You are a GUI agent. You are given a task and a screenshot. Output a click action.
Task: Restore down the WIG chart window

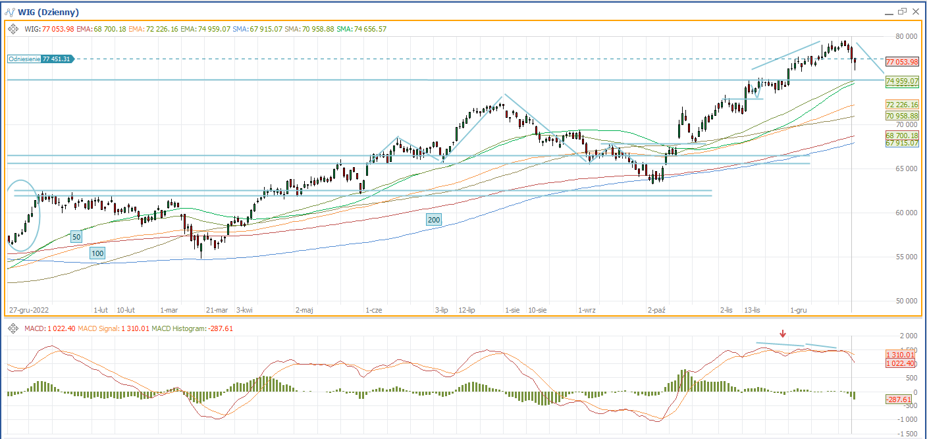pyautogui.click(x=901, y=11)
